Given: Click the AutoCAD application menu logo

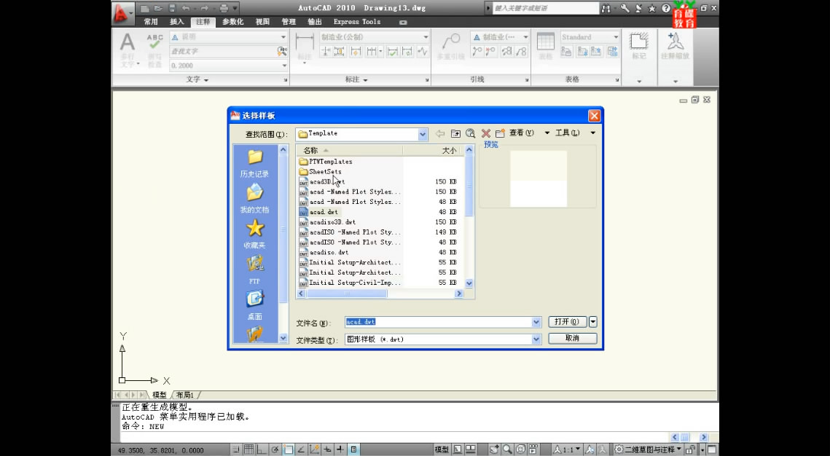Looking at the screenshot, I should pyautogui.click(x=122, y=14).
